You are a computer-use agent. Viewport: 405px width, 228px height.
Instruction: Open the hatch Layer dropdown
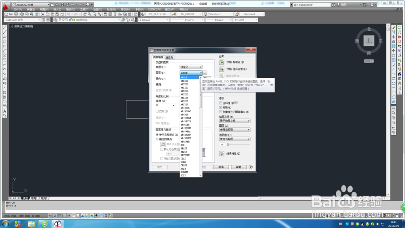click(x=235, y=130)
